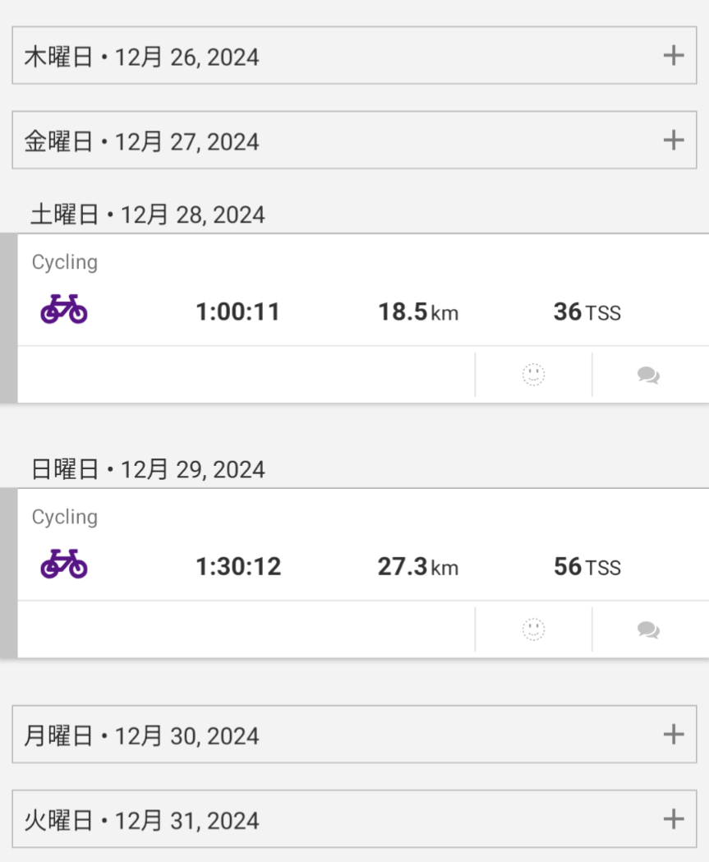Select the 日曜日 12月 29, 2024 date header
This screenshot has height=862, width=709.
(148, 470)
